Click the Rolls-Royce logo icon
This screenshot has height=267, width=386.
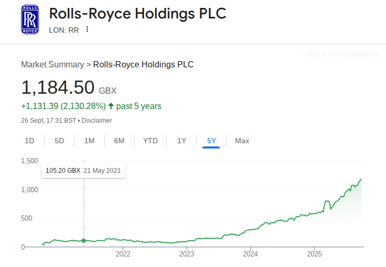pyautogui.click(x=30, y=19)
